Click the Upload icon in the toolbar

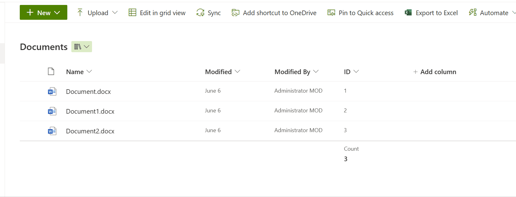pyautogui.click(x=80, y=13)
